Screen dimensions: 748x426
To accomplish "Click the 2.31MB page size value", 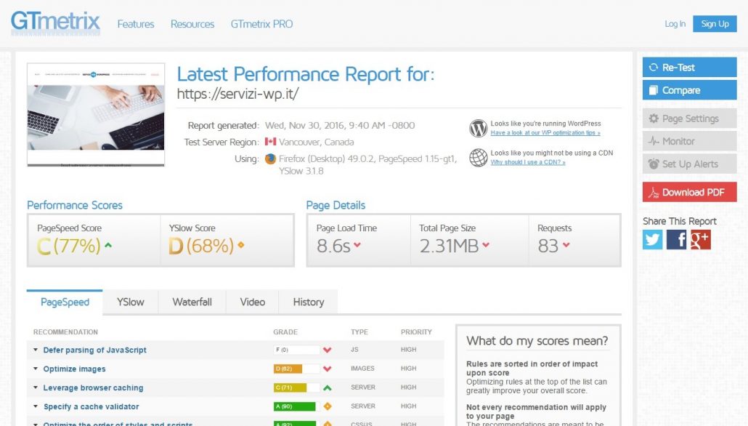I will click(449, 246).
